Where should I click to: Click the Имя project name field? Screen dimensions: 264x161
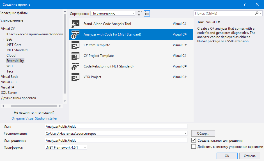pyautogui.click(x=116, y=127)
